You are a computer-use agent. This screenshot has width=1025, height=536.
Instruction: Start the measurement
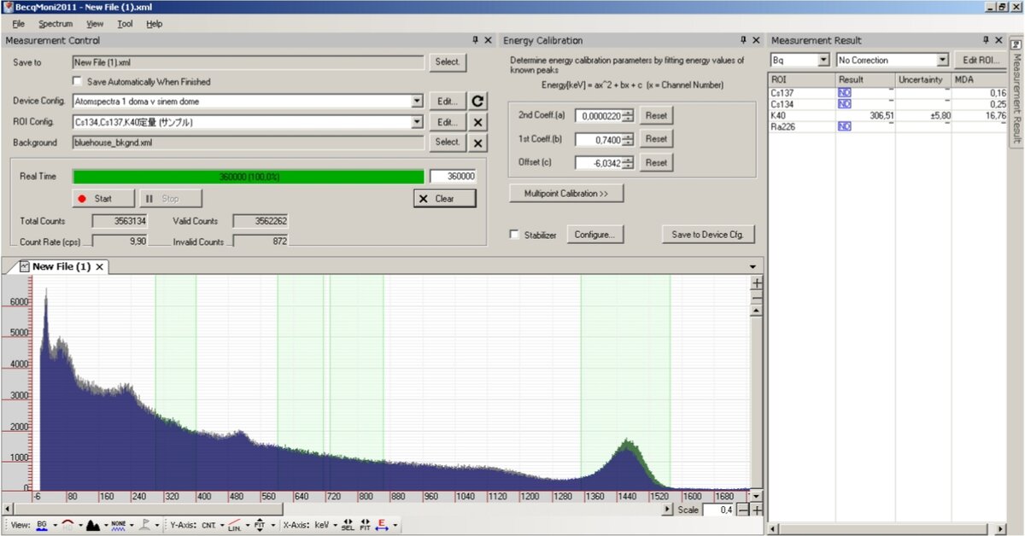click(103, 198)
